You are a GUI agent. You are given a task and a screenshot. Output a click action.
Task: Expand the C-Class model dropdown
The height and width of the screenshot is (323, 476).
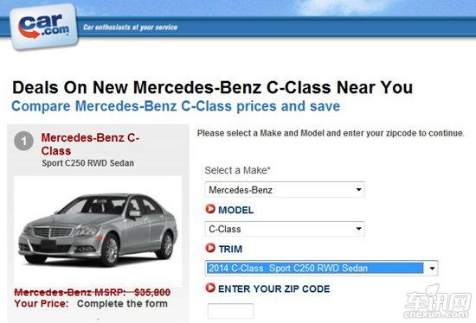285,229
